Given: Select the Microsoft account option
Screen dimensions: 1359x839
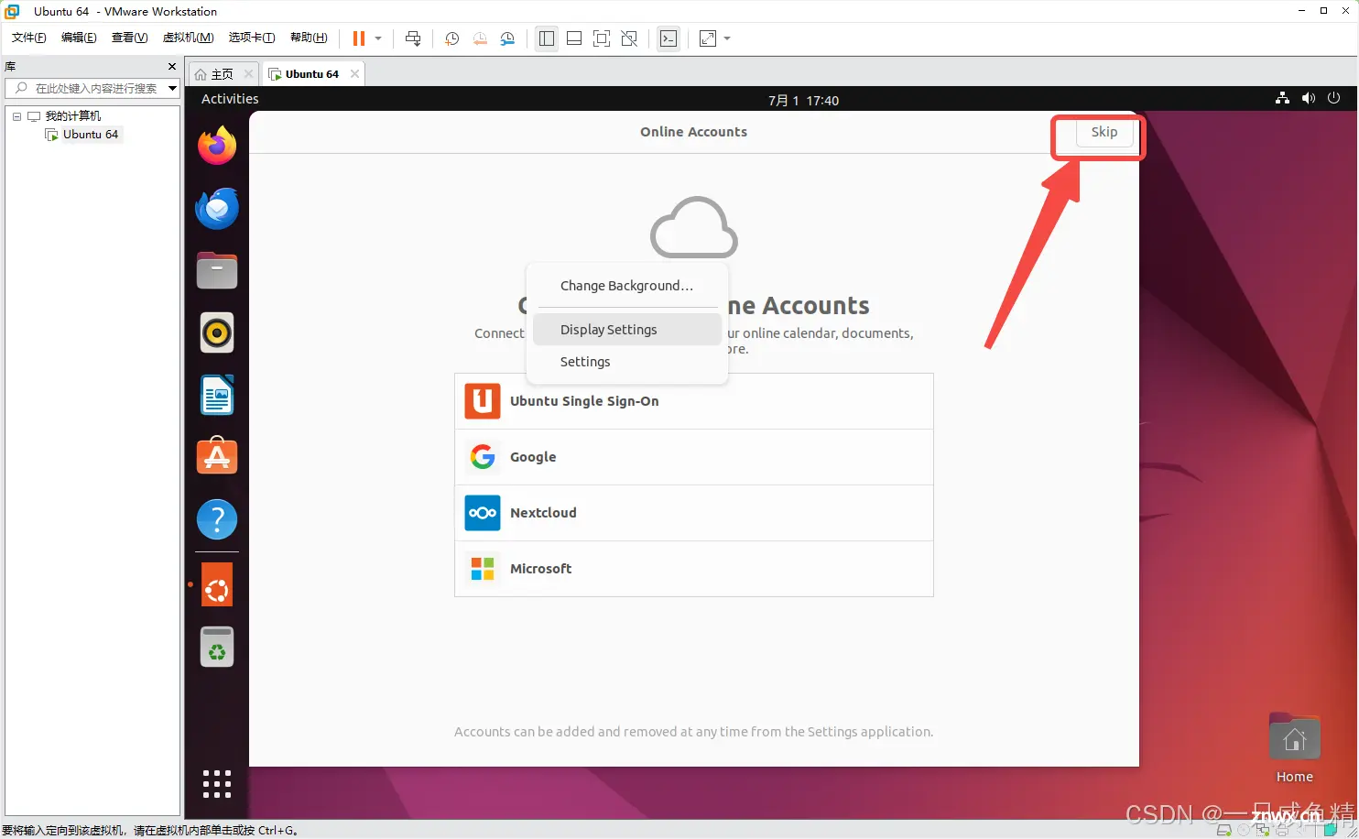Looking at the screenshot, I should (x=694, y=569).
